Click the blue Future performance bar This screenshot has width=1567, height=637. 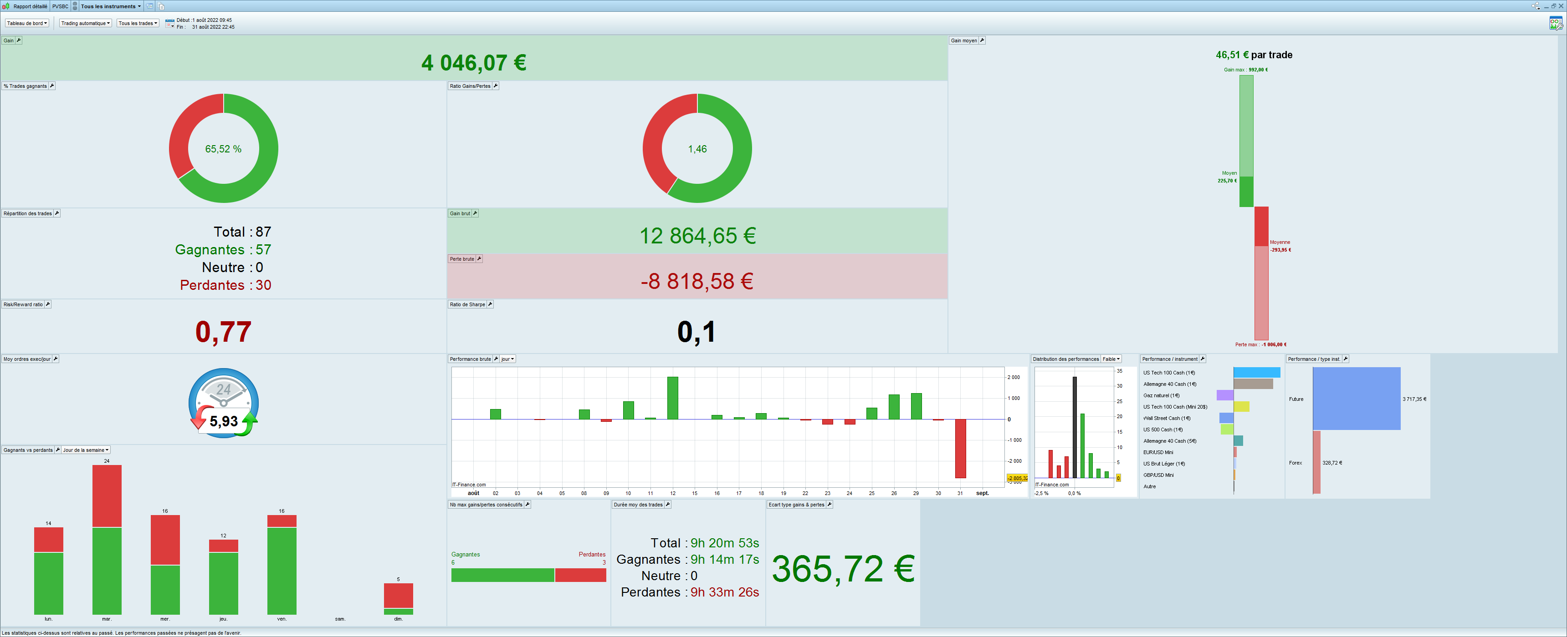(x=1356, y=398)
